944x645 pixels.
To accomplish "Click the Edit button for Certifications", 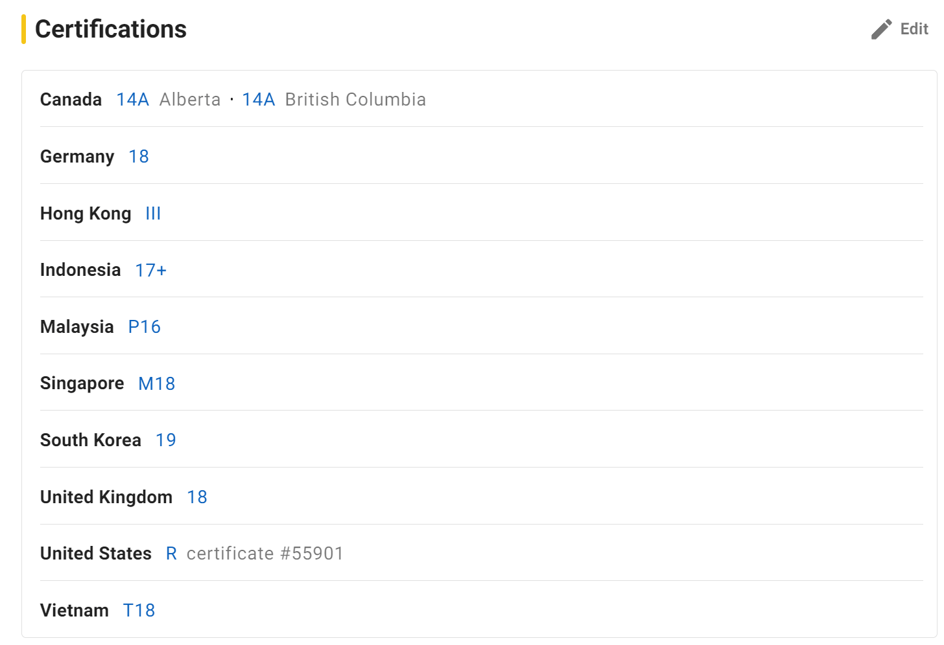I will coord(900,29).
